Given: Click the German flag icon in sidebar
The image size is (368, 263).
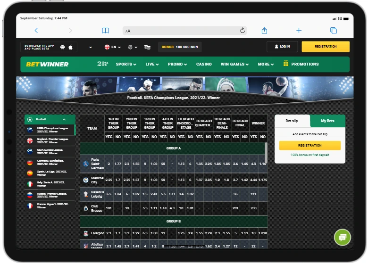Looking at the screenshot, I should click(x=30, y=162).
